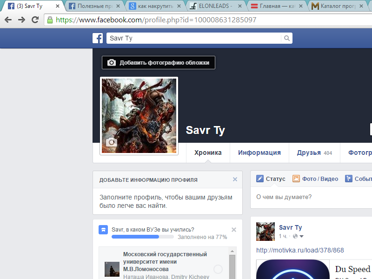
Task: Open post audience dropdown arrow
Action: tap(301, 236)
